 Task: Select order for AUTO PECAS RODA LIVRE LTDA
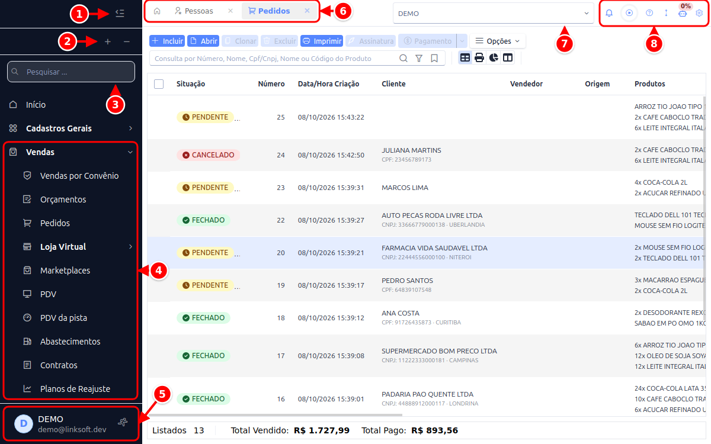point(427,220)
